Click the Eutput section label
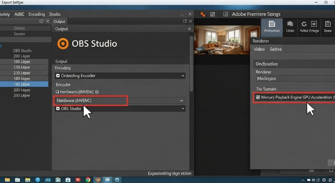 [61, 61]
